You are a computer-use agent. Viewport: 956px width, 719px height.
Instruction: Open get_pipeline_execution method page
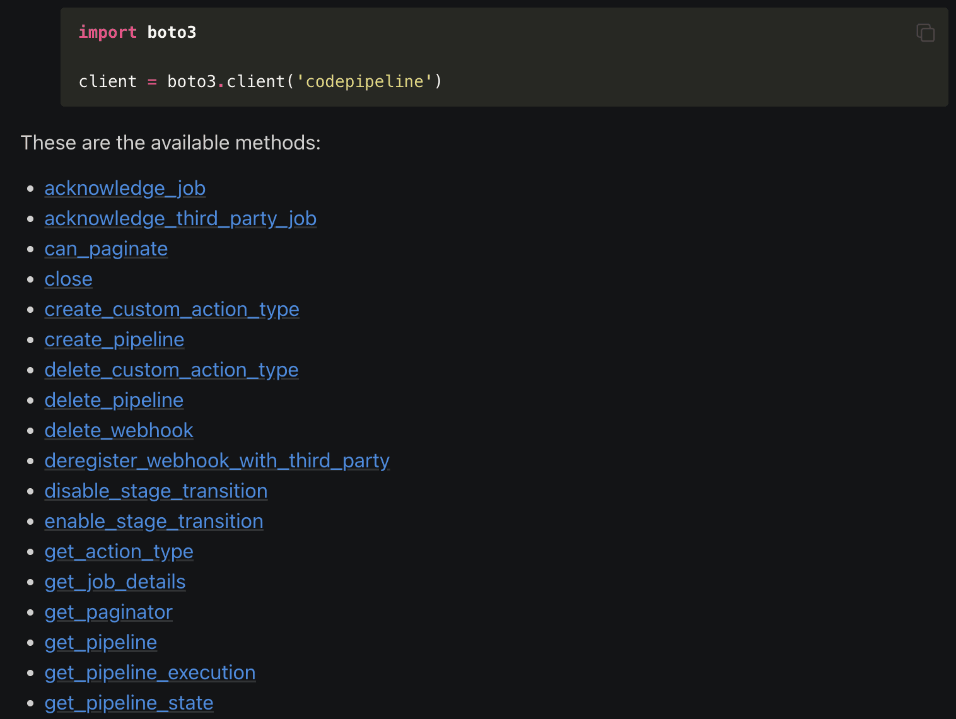point(150,672)
